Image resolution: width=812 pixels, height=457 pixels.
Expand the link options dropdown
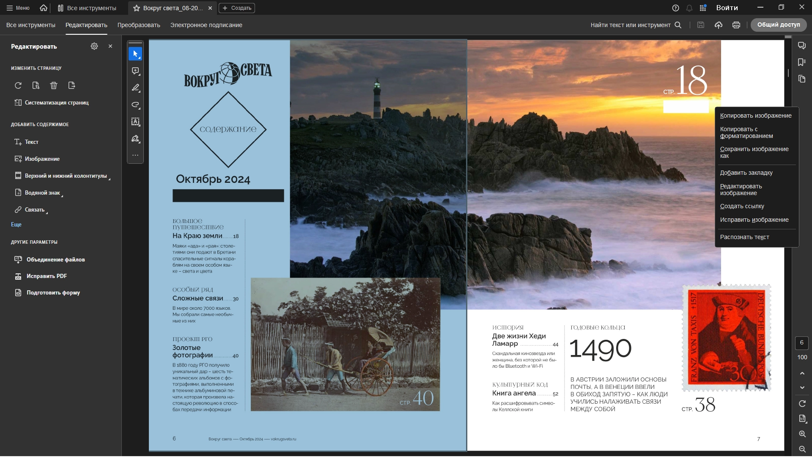point(34,210)
